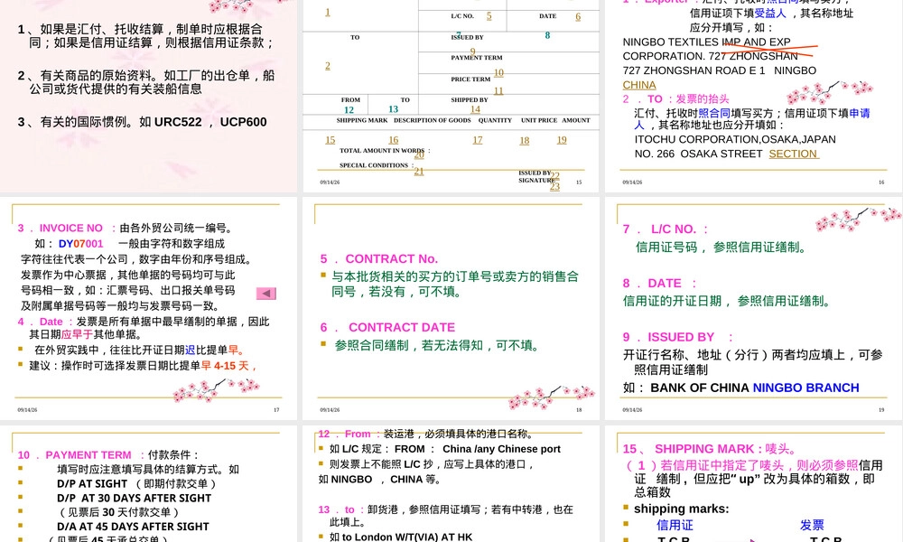Image resolution: width=903 pixels, height=542 pixels.
Task: Click link 23 below SIGNATURE on form
Action: pyautogui.click(x=554, y=186)
